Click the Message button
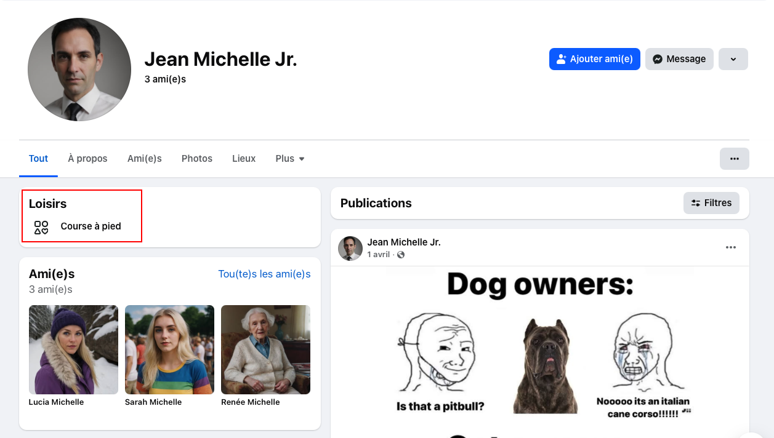This screenshot has height=438, width=774. (x=679, y=59)
